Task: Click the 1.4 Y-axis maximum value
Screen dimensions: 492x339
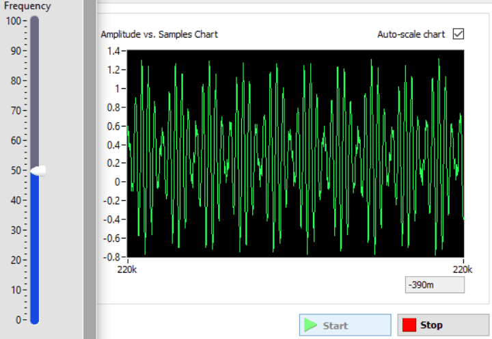Action: (x=113, y=51)
